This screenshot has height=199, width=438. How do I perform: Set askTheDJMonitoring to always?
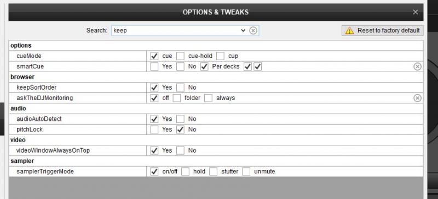(209, 98)
